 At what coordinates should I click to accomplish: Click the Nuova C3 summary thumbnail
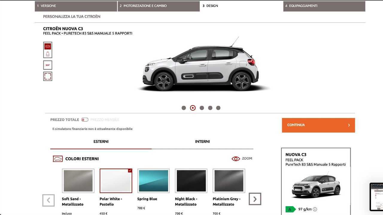pos(316,185)
